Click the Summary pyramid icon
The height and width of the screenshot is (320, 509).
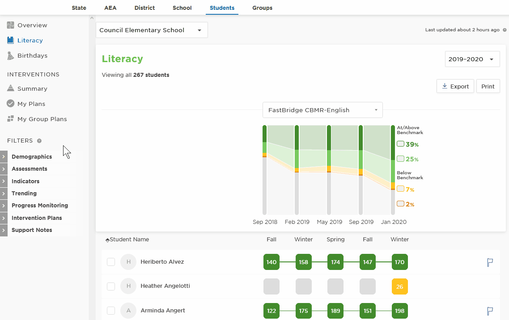pyautogui.click(x=10, y=88)
